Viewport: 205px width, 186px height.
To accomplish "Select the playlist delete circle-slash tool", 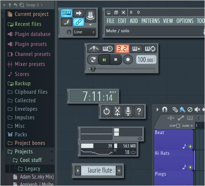I will point(190,110).
